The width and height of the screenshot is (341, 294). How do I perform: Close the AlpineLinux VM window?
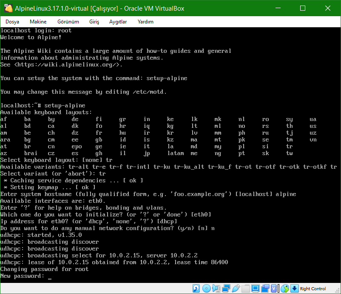coord(328,8)
